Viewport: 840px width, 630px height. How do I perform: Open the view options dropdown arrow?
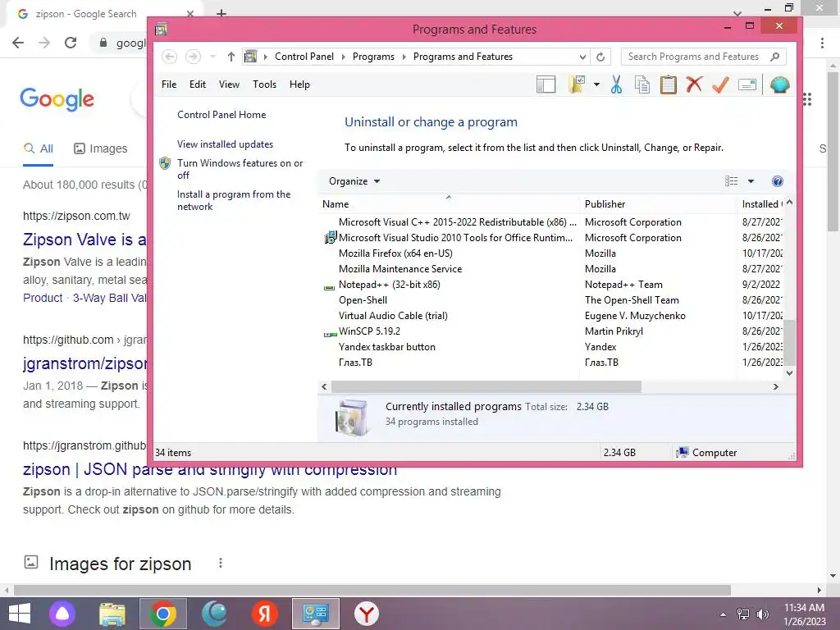click(x=751, y=181)
